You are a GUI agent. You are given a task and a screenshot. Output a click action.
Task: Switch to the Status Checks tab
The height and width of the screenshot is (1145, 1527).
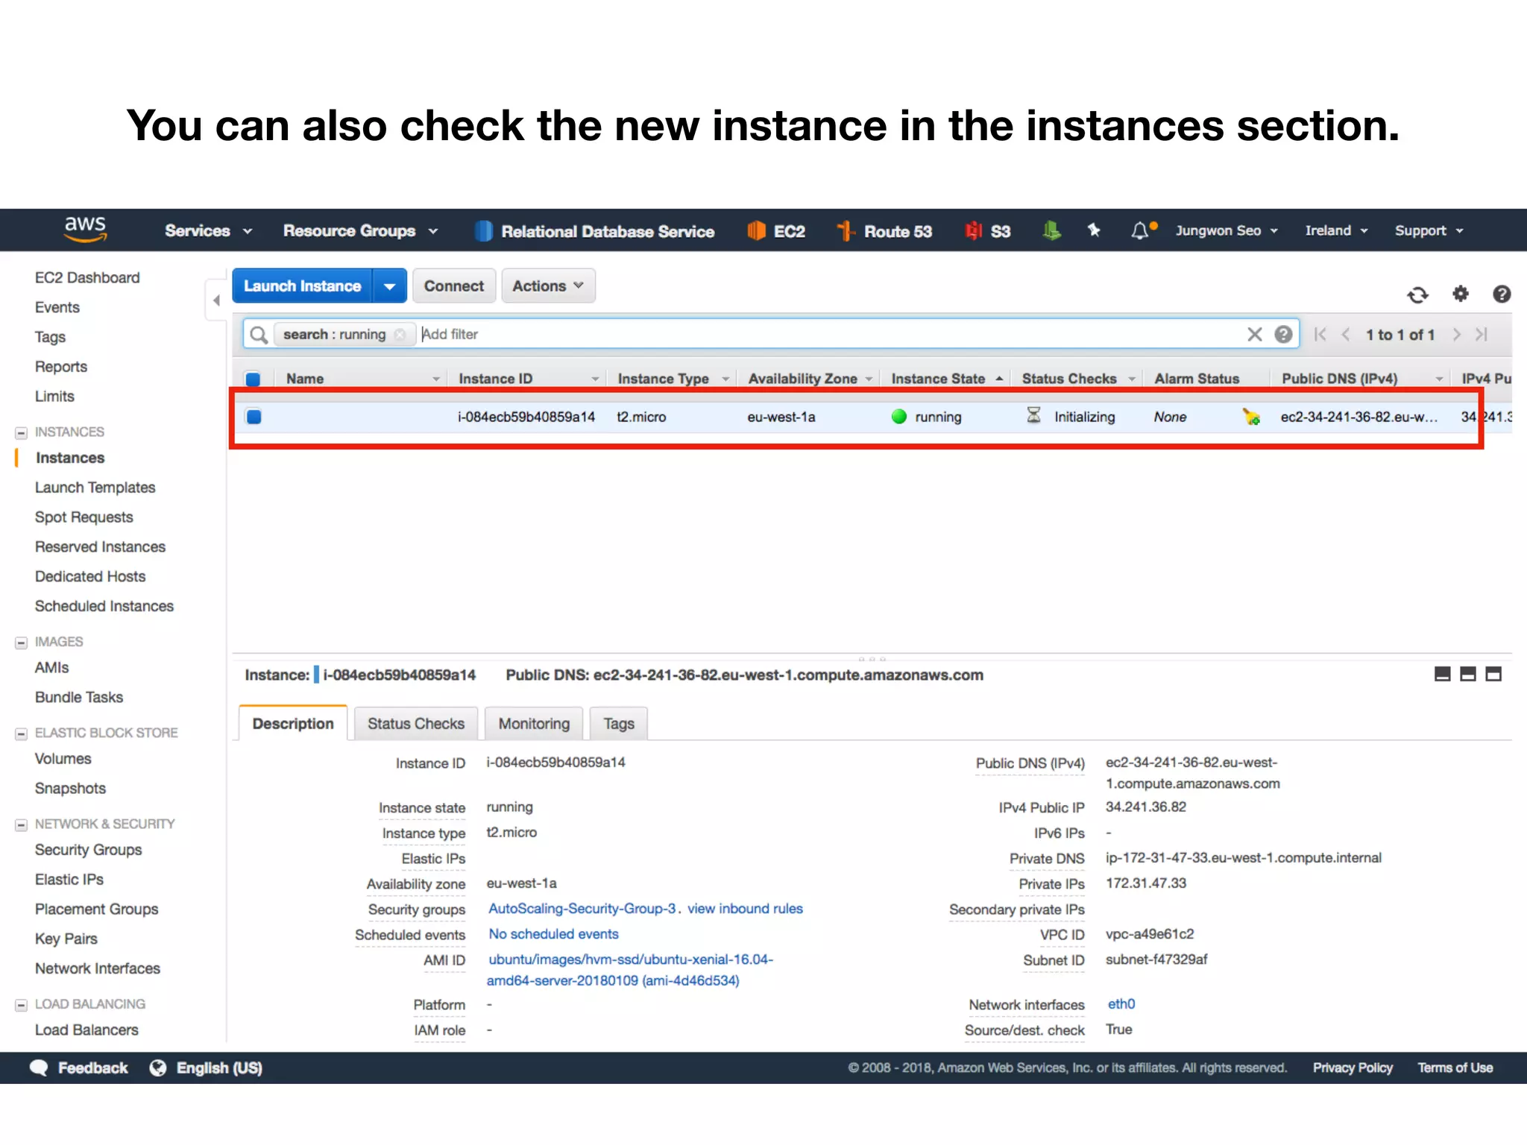tap(416, 724)
